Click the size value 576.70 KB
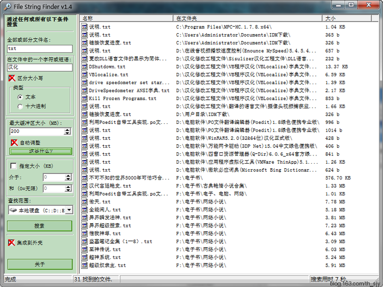The height and width of the screenshot is (287, 383). [x=338, y=178]
